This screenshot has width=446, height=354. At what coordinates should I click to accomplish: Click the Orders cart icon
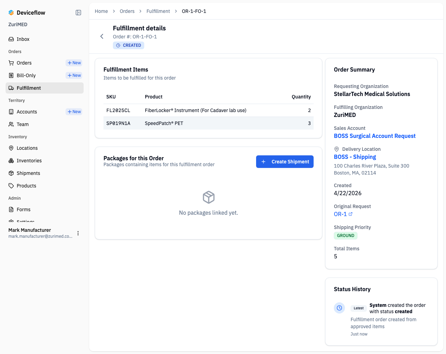pyautogui.click(x=11, y=63)
